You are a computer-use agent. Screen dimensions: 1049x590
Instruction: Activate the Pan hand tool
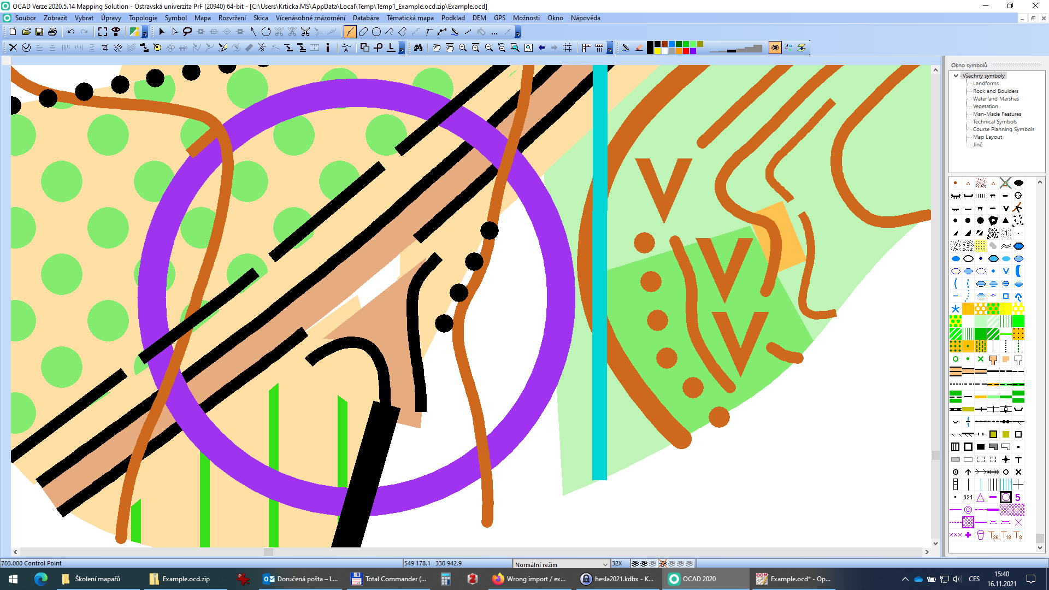pyautogui.click(x=436, y=48)
